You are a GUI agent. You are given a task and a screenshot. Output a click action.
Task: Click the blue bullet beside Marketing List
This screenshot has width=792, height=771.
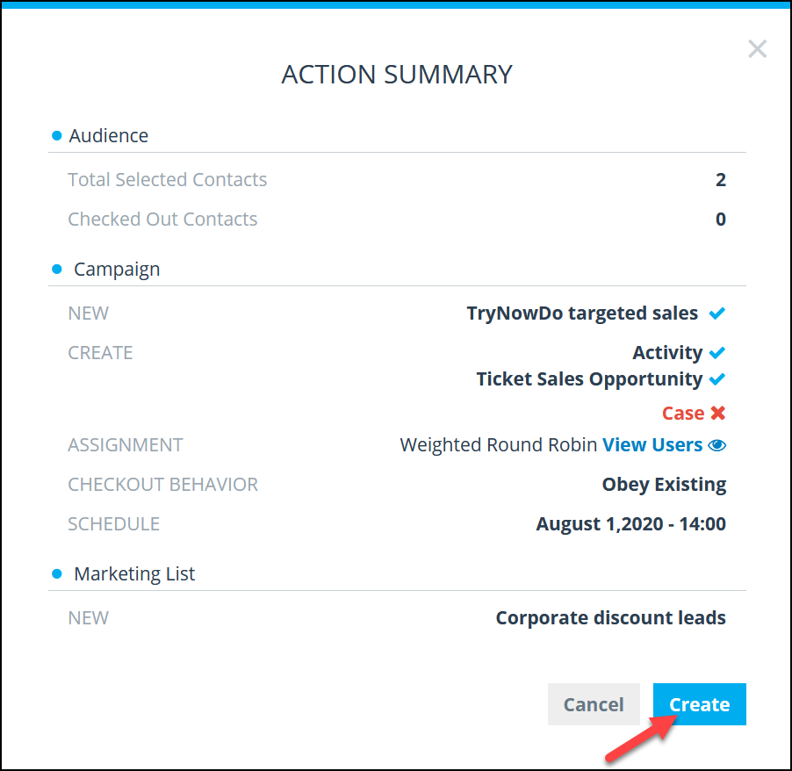56,574
